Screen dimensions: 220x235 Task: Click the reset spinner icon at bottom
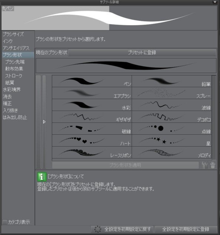pyautogui.click(x=98, y=229)
